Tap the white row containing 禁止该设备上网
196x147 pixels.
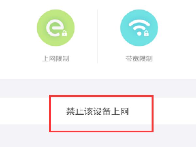click(98, 111)
